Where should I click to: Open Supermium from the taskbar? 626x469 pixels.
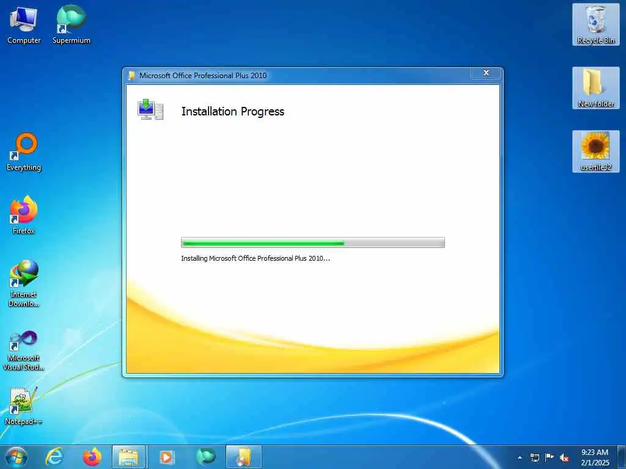pyautogui.click(x=205, y=457)
